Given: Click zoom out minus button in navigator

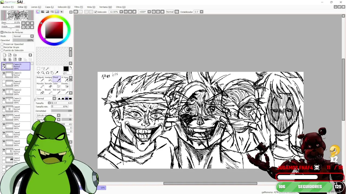Looking at the screenshot, I should tap(23, 23).
